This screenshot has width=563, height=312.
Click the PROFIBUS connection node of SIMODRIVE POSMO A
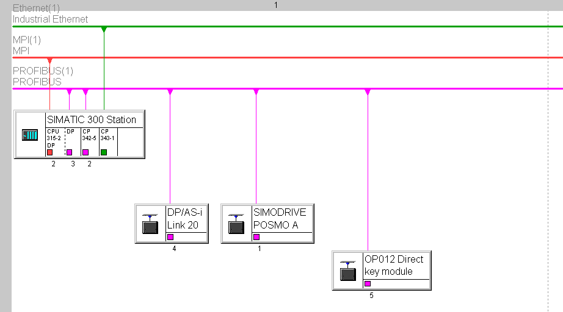[256, 92]
